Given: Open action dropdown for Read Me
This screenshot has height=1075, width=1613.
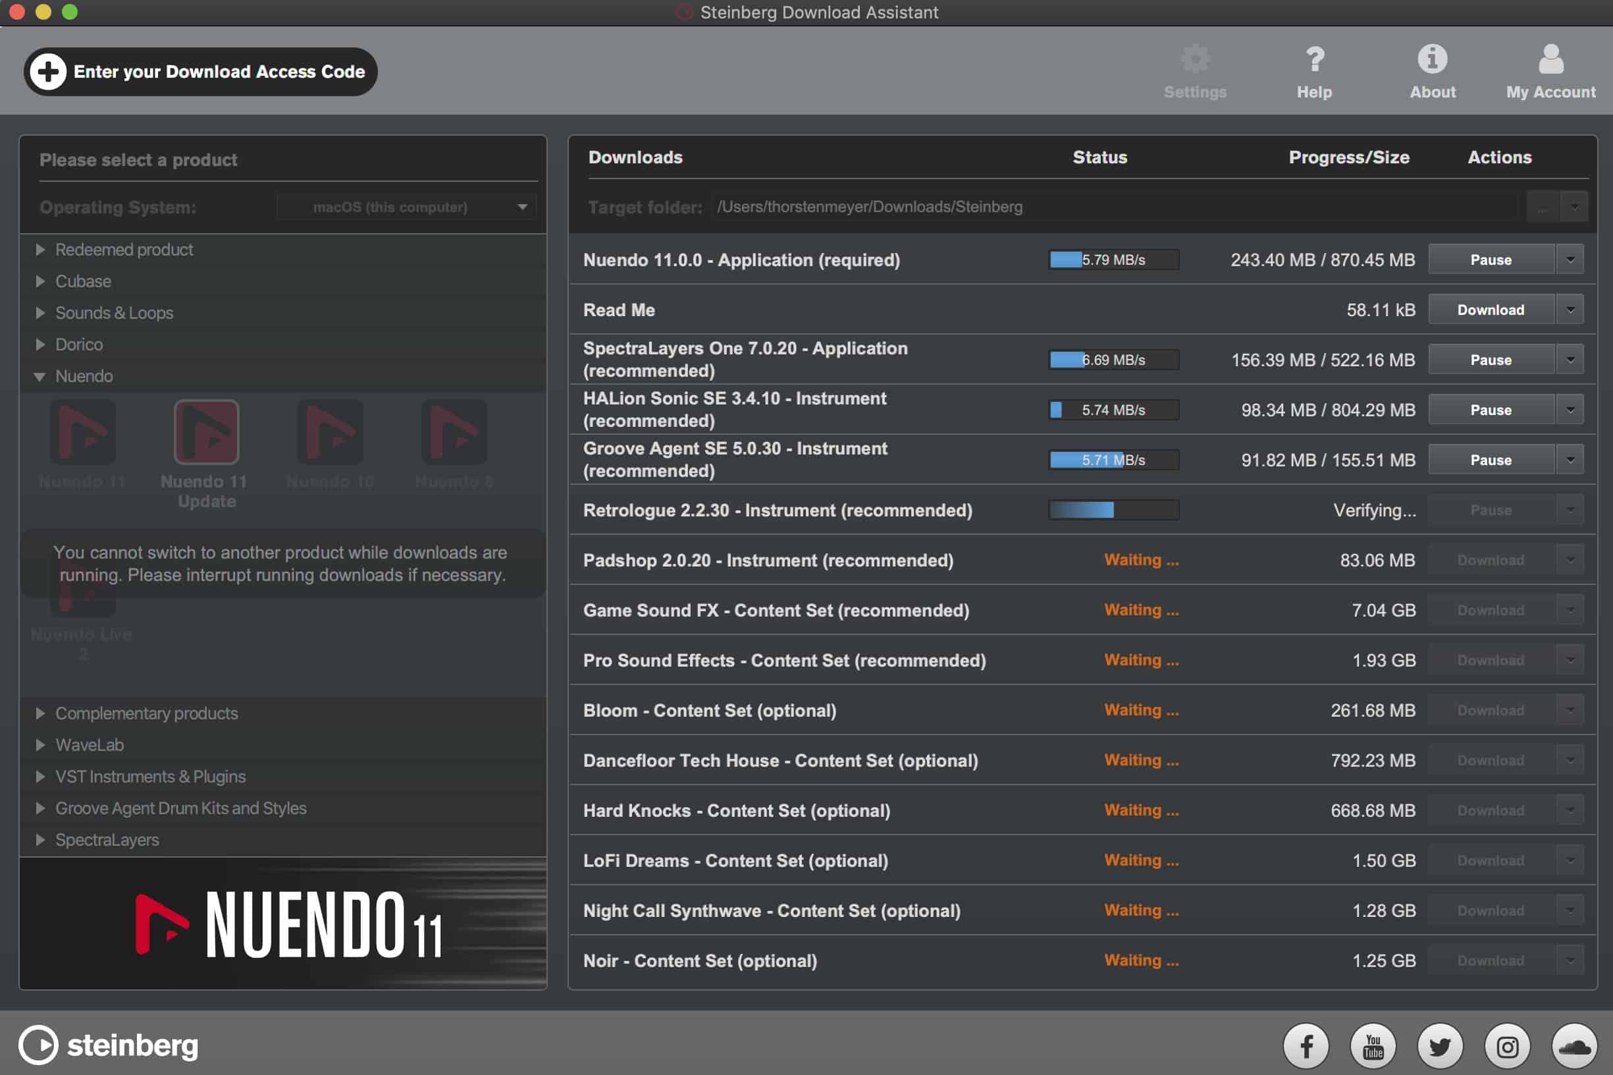Looking at the screenshot, I should coord(1570,310).
